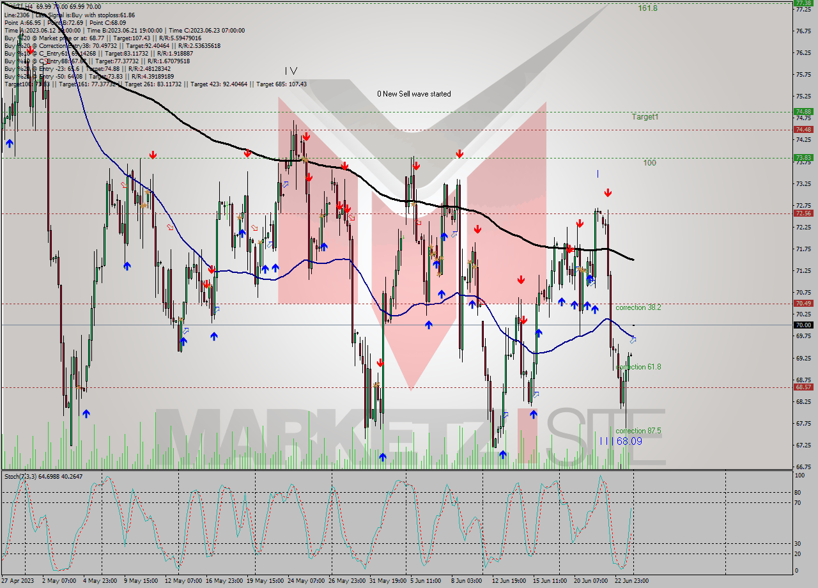Select the '2 May 07:00' time label
The image size is (818, 588).
(x=59, y=581)
